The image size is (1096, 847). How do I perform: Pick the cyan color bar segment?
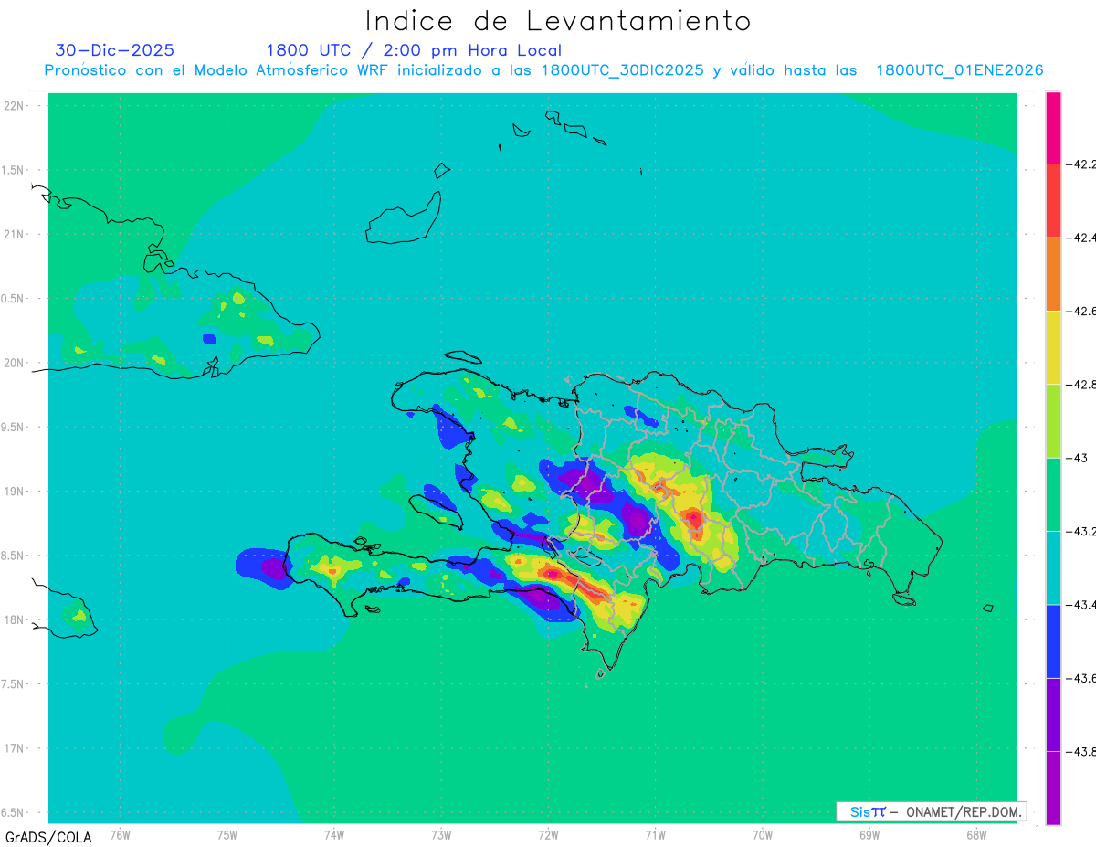click(x=1053, y=568)
